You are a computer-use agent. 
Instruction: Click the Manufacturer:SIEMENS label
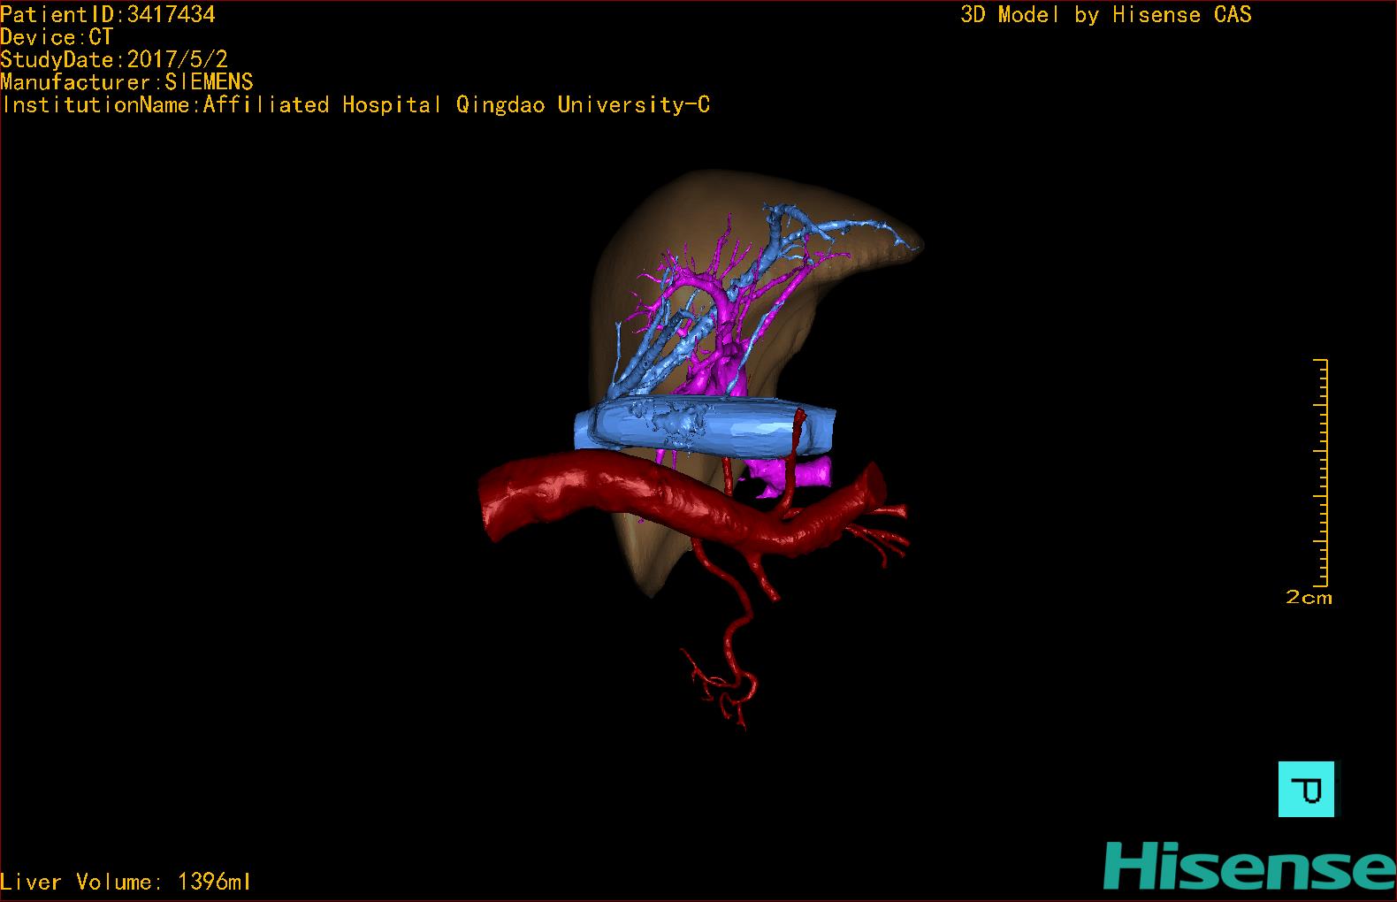pos(126,82)
